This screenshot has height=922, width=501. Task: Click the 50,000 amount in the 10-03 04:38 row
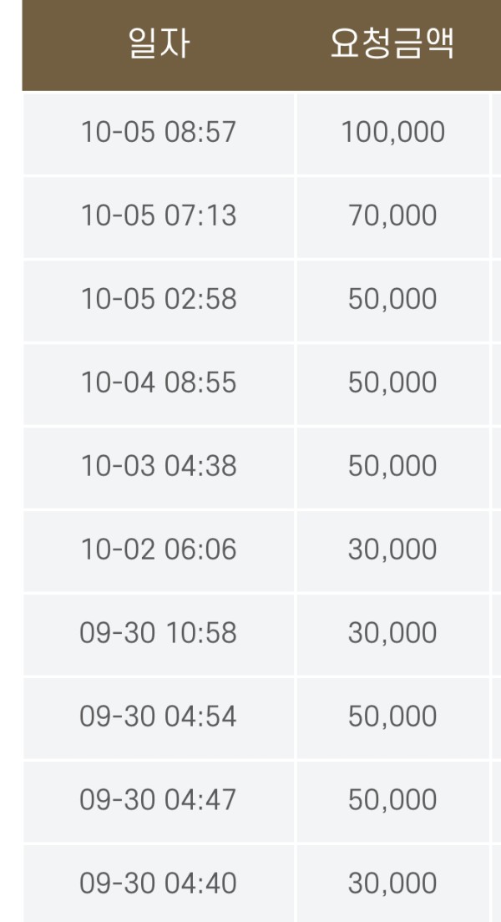coord(392,466)
